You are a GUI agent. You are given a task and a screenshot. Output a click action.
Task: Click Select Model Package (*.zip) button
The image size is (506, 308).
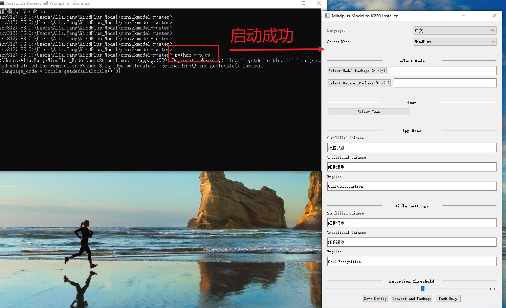tap(356, 71)
